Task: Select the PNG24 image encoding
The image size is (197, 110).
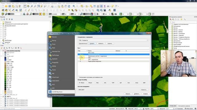Action: 89,83
